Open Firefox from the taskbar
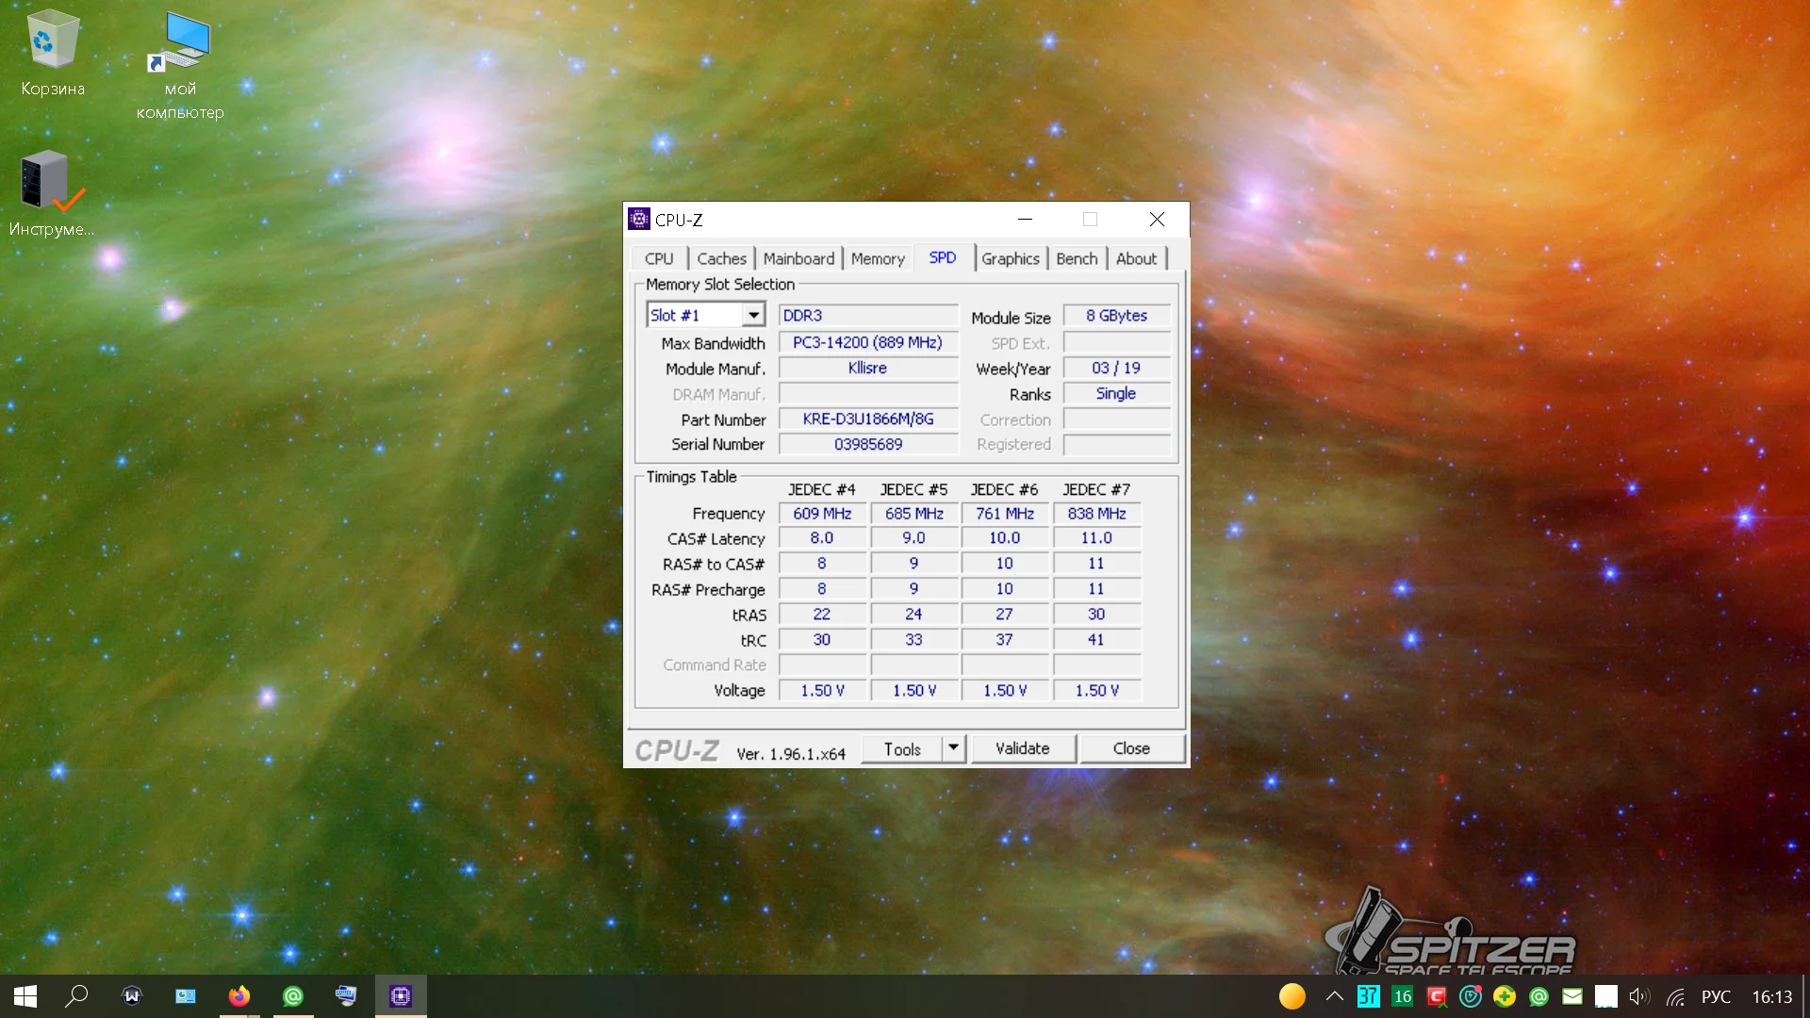The width and height of the screenshot is (1810, 1018). (x=239, y=996)
